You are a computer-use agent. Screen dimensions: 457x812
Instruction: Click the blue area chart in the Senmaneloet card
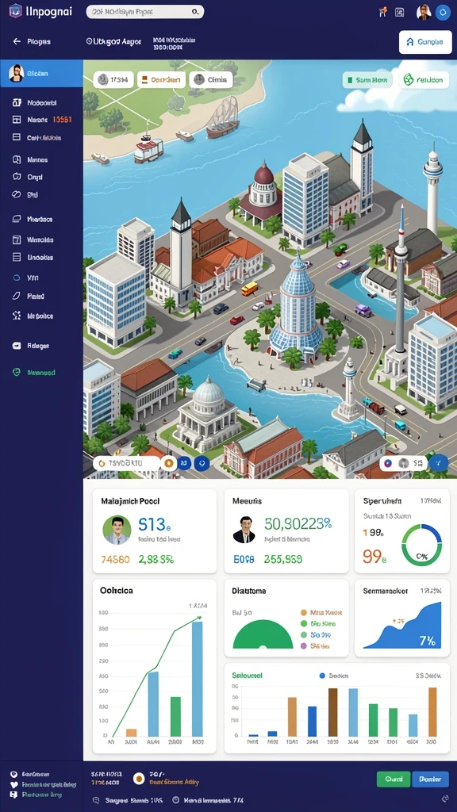402,626
